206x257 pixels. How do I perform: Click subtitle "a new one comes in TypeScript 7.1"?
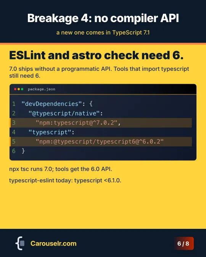click(103, 32)
